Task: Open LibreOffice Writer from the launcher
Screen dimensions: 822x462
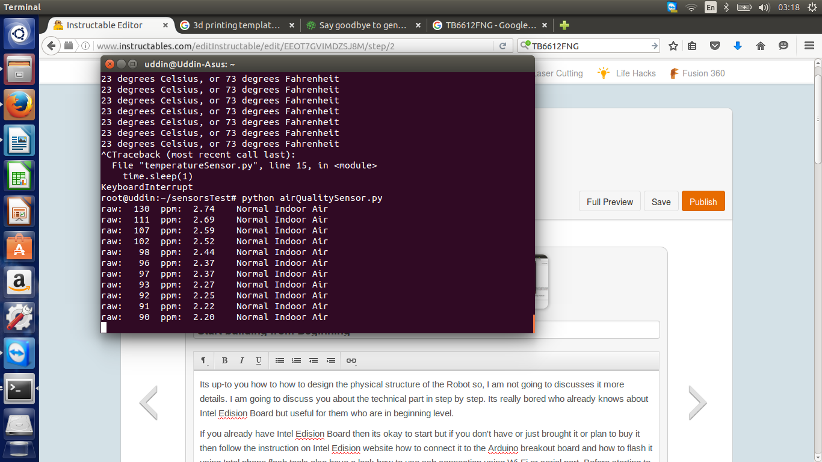Action: 19,140
